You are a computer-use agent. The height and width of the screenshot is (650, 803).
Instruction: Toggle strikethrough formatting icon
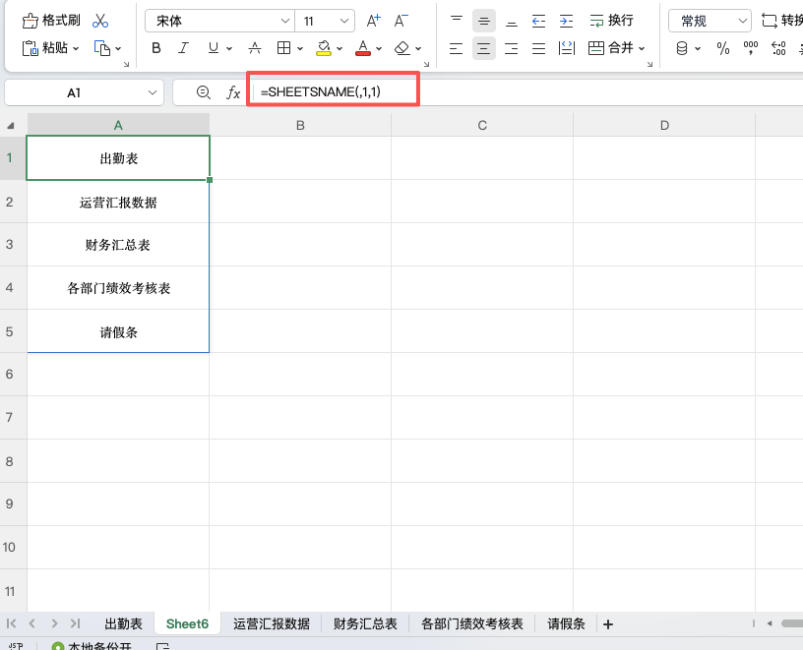[x=255, y=48]
